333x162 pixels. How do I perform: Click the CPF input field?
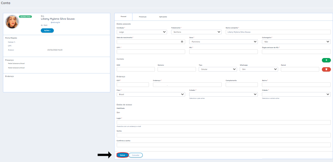151,52
